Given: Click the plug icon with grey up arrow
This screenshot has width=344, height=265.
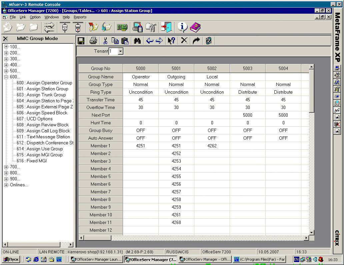Looking at the screenshot, I should pyautogui.click(x=65, y=27).
